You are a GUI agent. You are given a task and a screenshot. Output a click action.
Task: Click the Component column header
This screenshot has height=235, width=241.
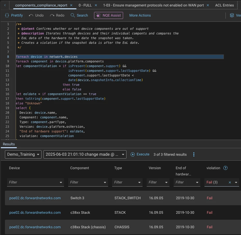[x=80, y=168]
